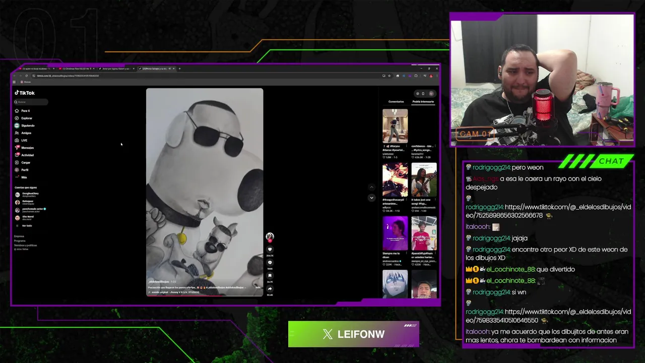Viewport: 645px width, 363px height.
Task: Expand Términos y políticas footer section
Action: (25, 245)
